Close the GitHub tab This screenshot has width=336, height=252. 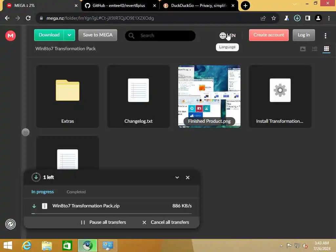click(x=155, y=6)
